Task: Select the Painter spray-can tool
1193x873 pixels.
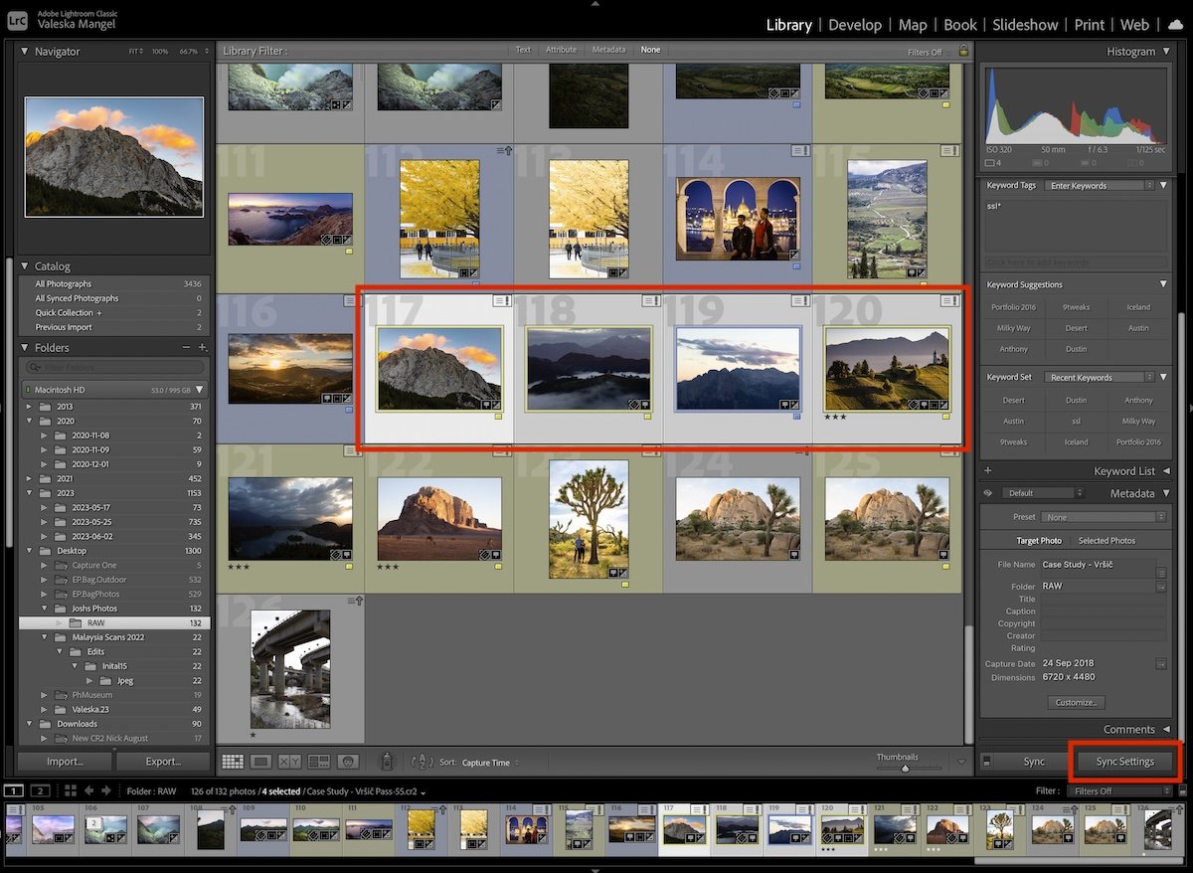Action: pos(386,762)
